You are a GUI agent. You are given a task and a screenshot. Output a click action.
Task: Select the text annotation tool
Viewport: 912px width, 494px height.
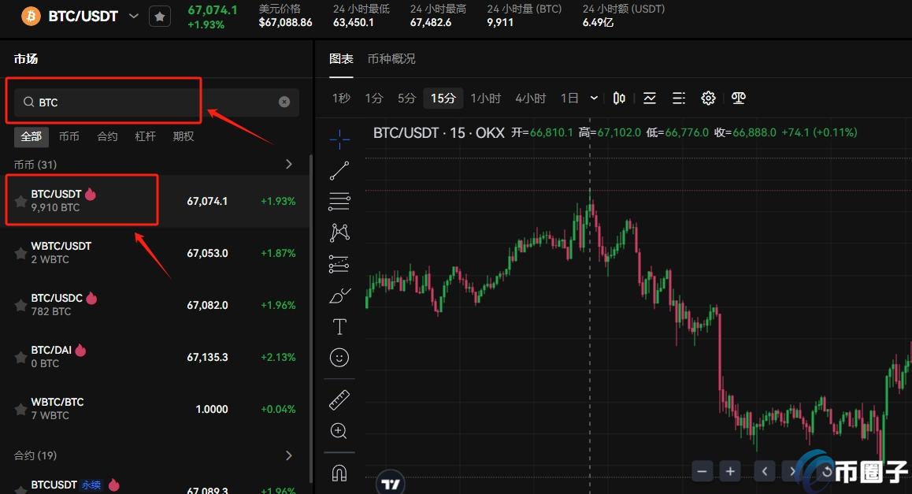pos(339,326)
